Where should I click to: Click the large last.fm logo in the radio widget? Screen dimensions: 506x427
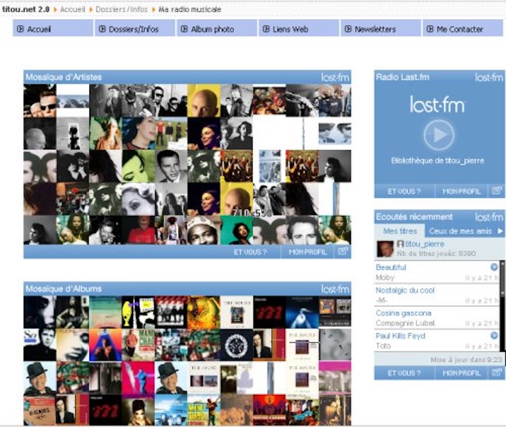[437, 104]
